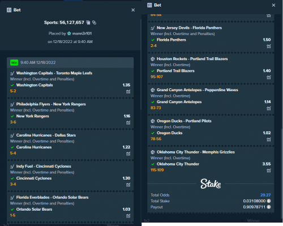This screenshot has height=226, width=283.
Task: Open stats icon for Portland Trail Blazers bet
Action: tap(269, 78)
